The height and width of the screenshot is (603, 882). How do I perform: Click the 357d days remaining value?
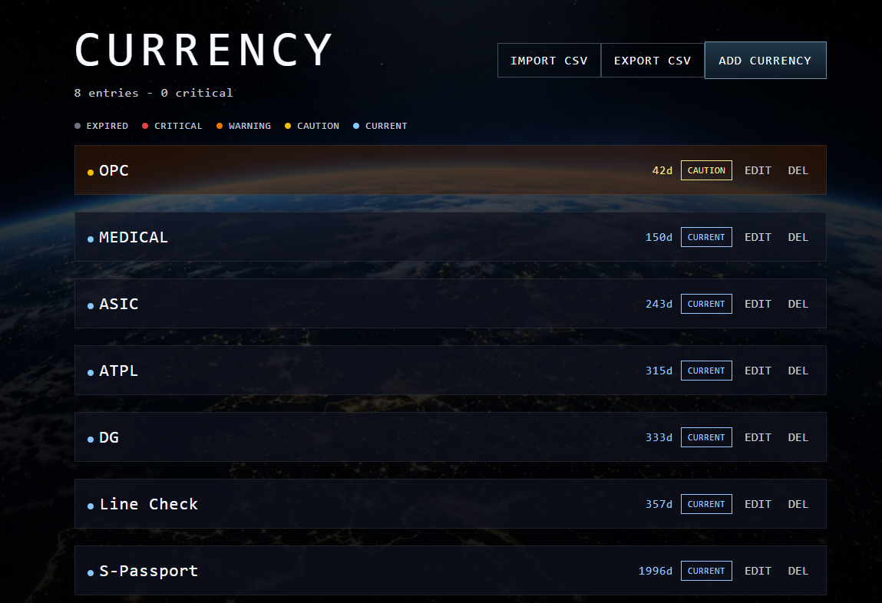(x=659, y=504)
